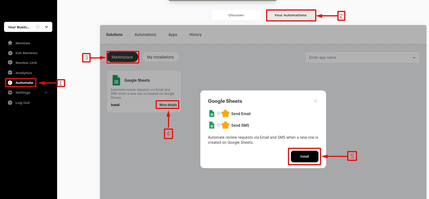Select the Marketplace filter pill
The width and height of the screenshot is (429, 199).
(x=122, y=57)
